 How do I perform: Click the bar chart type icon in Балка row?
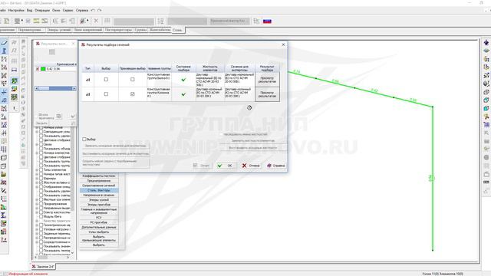[x=88, y=80]
